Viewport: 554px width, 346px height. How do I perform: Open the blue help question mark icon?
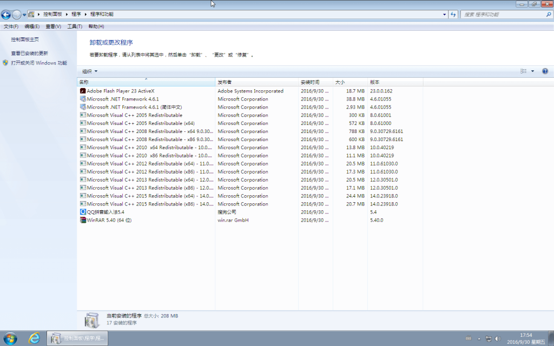tap(545, 71)
